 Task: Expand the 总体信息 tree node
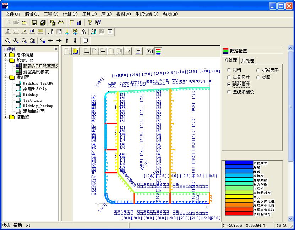pyautogui.click(x=6, y=55)
